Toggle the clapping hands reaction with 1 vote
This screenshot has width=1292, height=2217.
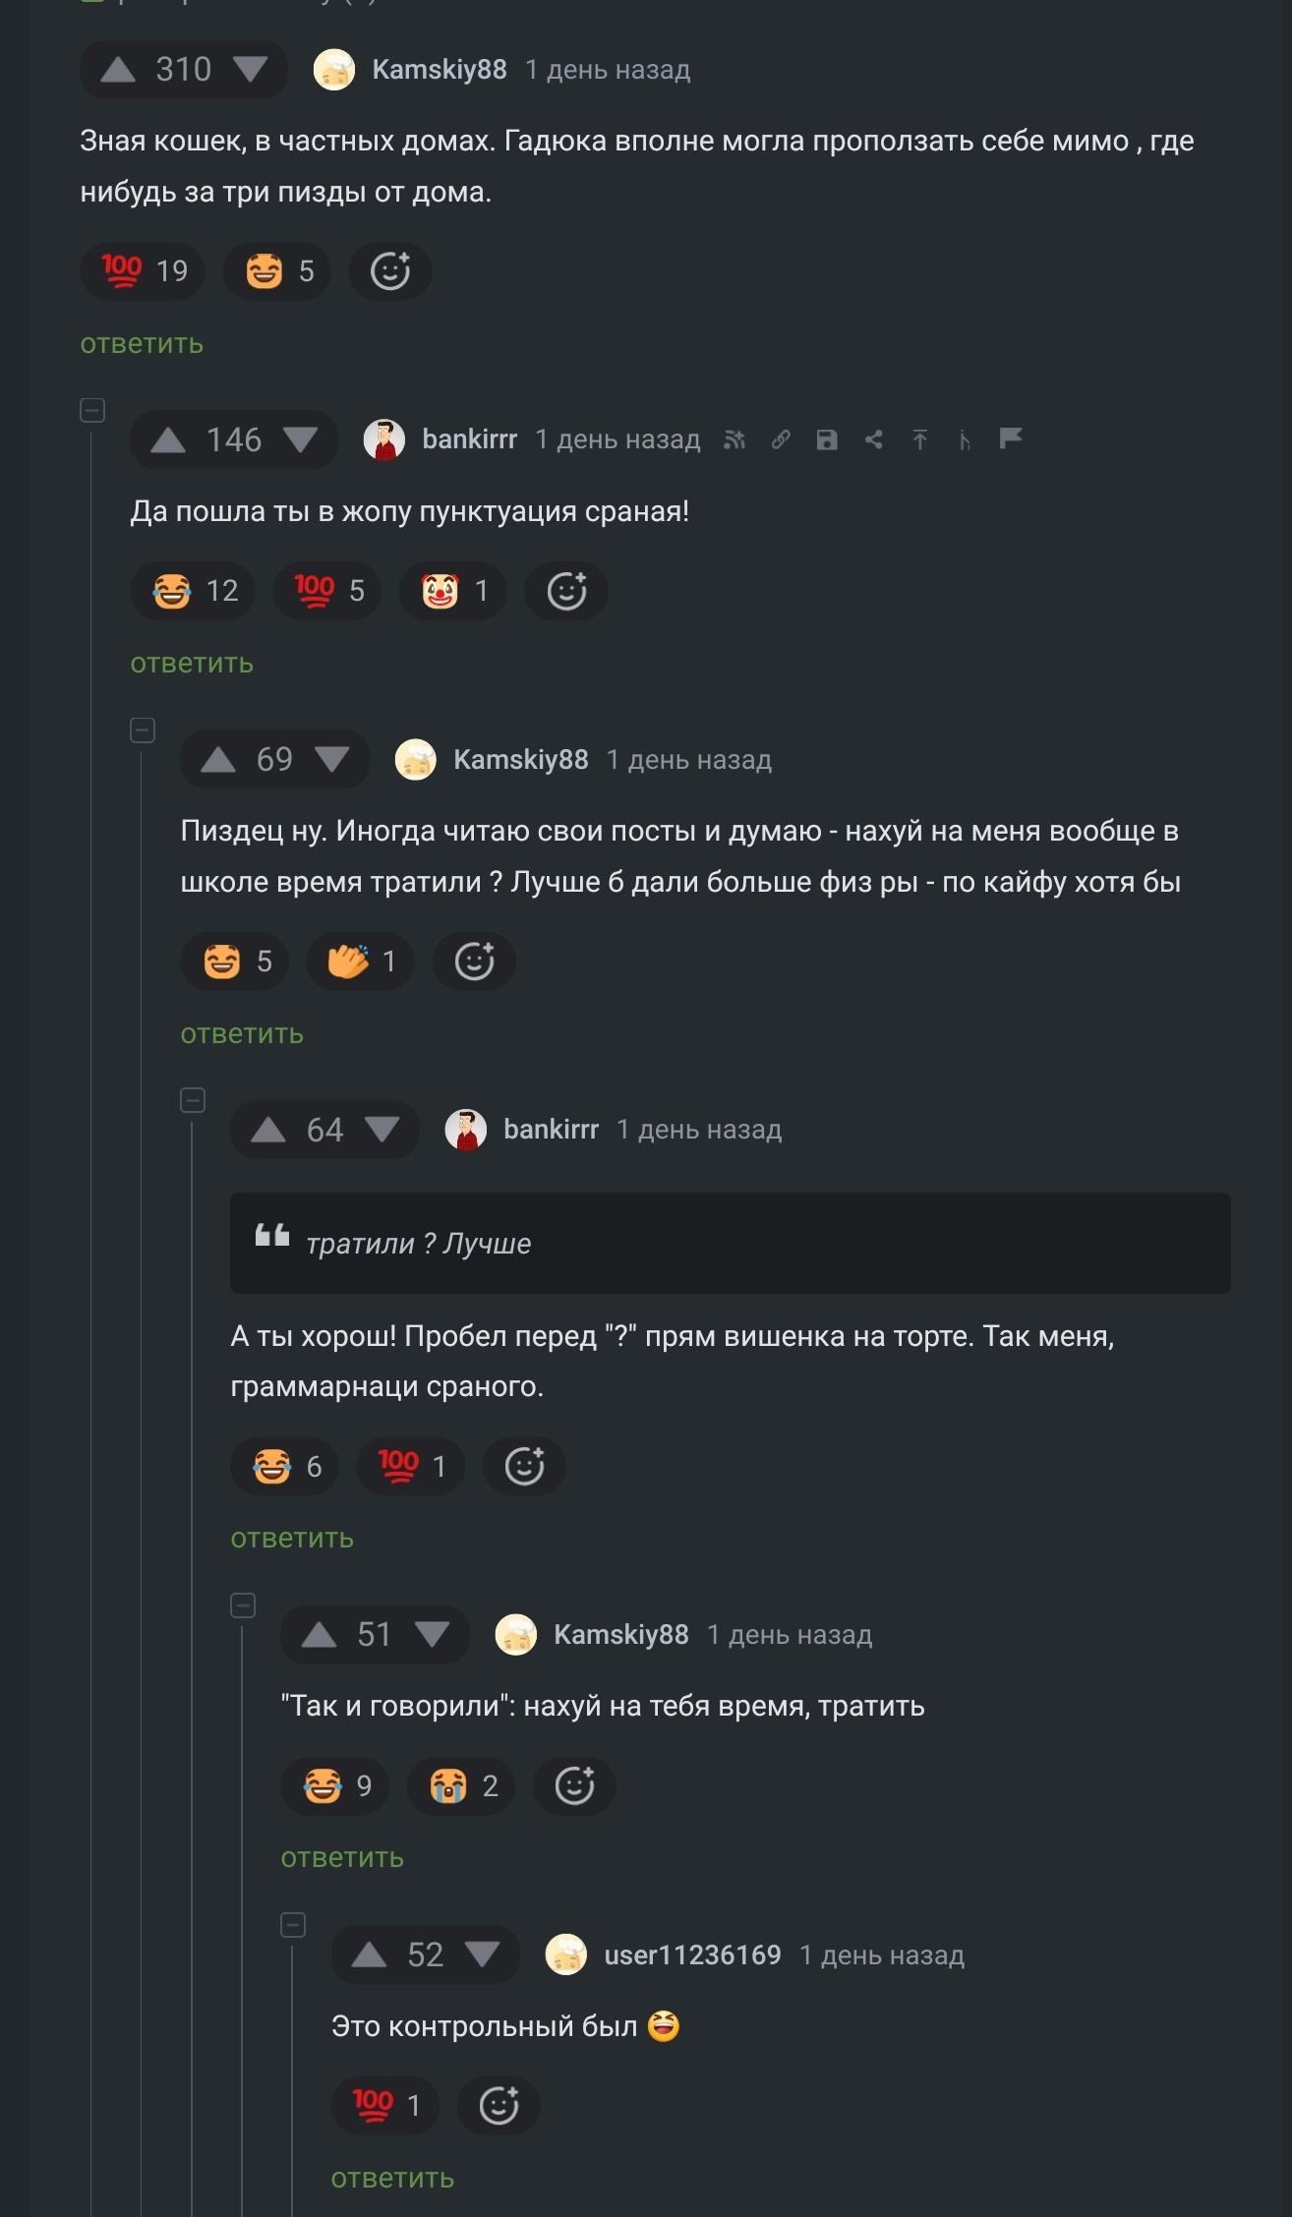click(360, 961)
